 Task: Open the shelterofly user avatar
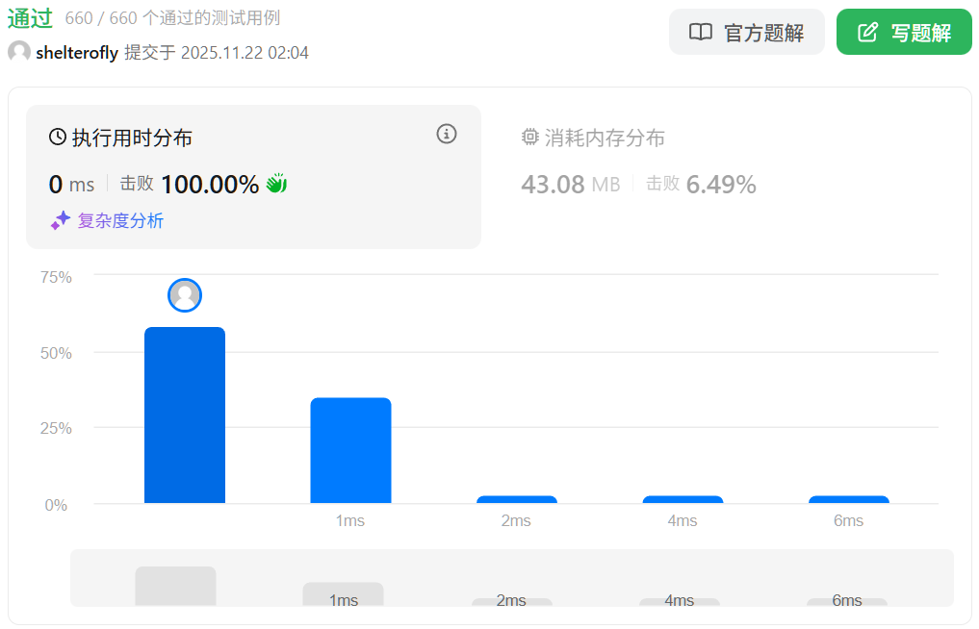click(x=19, y=52)
